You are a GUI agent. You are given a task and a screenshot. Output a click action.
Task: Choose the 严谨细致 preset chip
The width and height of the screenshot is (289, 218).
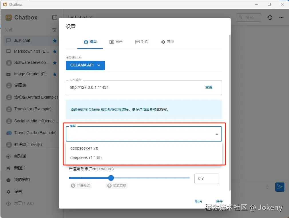(x=80, y=185)
